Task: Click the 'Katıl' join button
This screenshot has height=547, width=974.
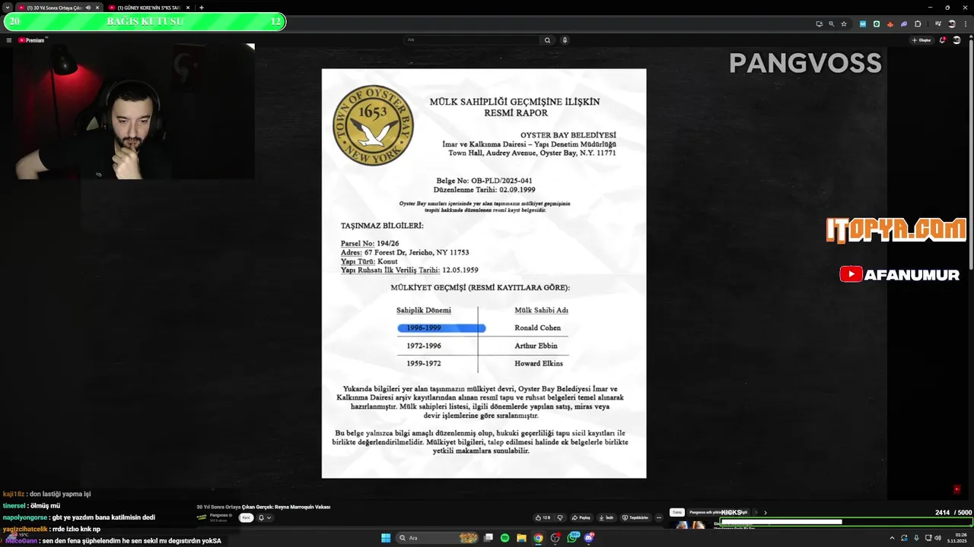Action: tap(246, 517)
